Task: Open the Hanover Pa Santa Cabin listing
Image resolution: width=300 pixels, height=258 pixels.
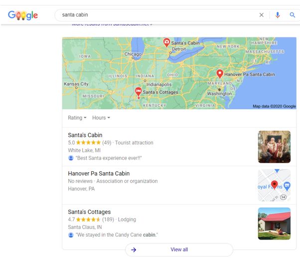Action: [x=99, y=174]
